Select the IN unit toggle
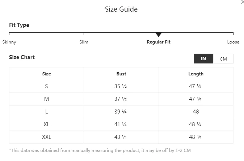 (203, 59)
